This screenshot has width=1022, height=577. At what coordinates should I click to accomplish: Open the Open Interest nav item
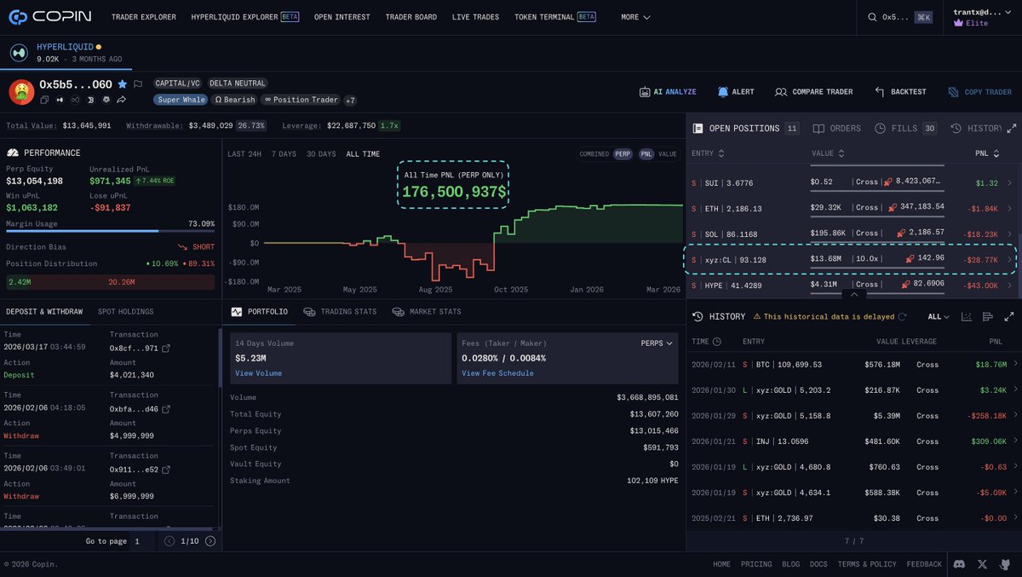(x=342, y=17)
